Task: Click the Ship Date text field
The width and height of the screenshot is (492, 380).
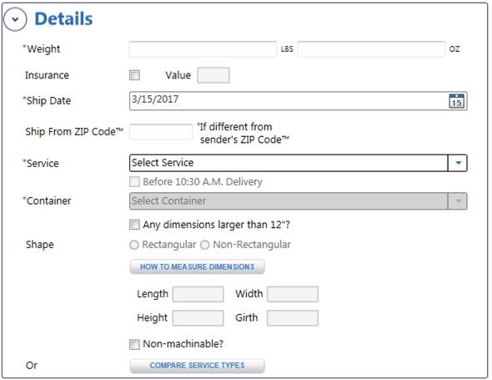Action: coord(298,101)
